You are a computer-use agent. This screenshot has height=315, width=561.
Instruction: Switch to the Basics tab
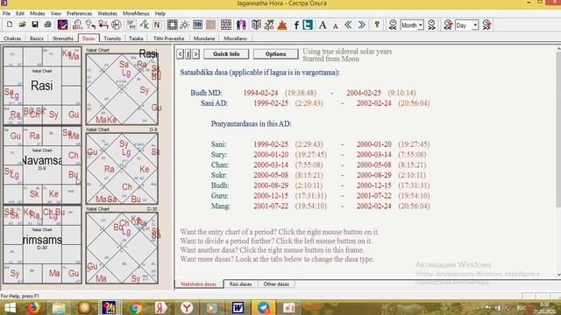(x=37, y=38)
